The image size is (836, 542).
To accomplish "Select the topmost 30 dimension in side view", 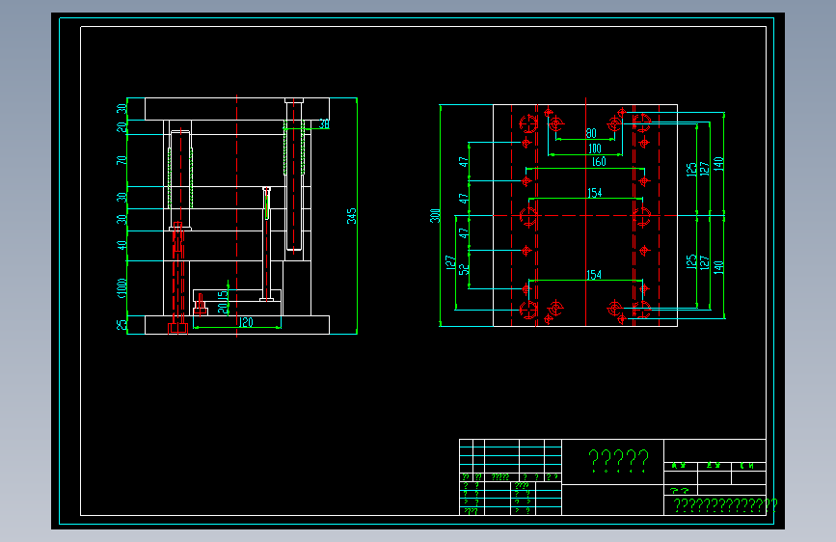I will 121,108.
